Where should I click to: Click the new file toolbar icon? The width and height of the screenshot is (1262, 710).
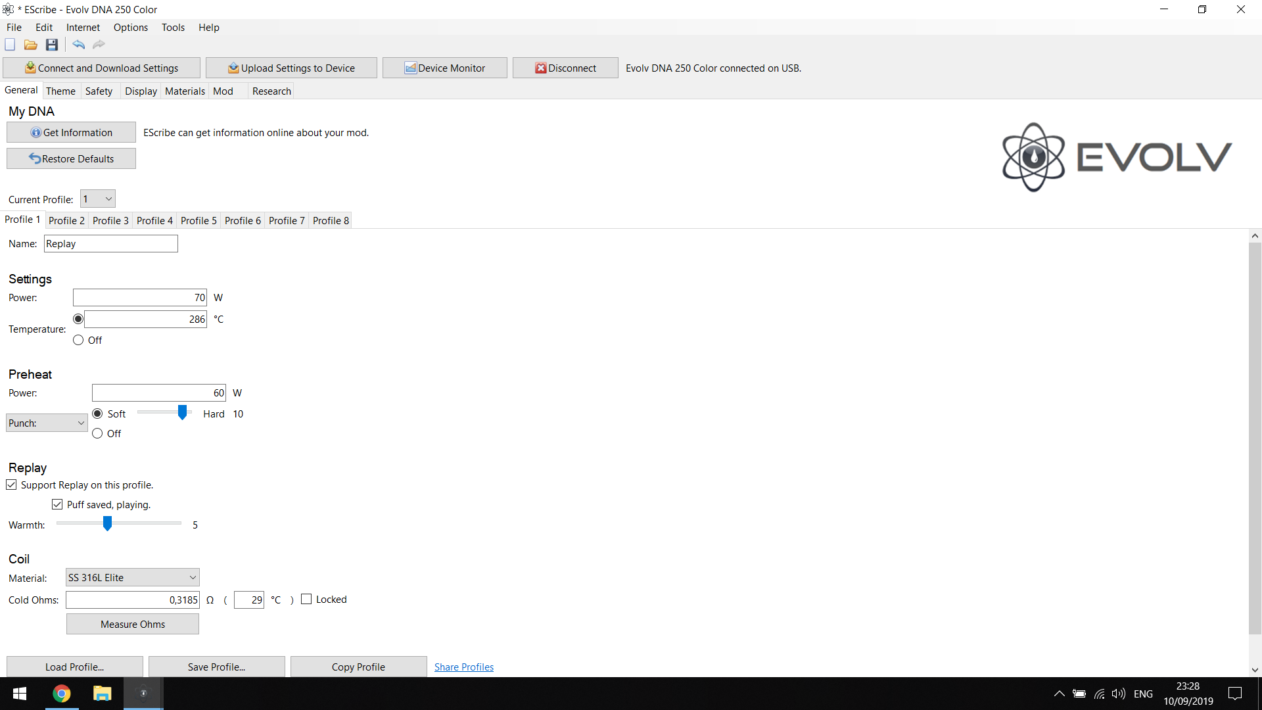[10, 45]
